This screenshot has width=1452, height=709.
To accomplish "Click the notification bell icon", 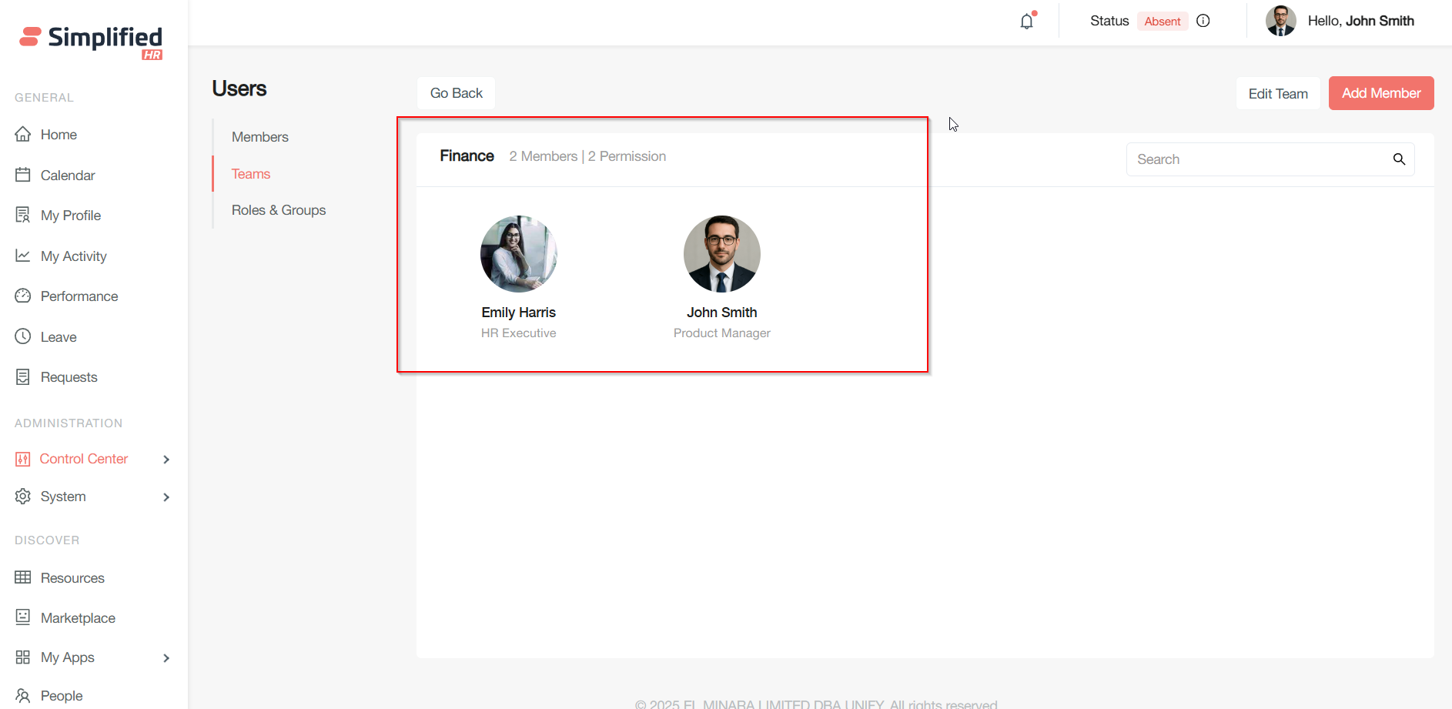I will 1027,22.
